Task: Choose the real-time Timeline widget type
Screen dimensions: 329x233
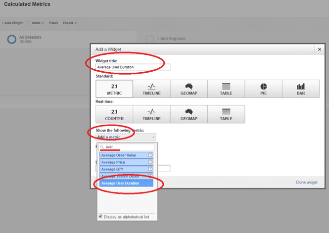Action: pyautogui.click(x=152, y=114)
